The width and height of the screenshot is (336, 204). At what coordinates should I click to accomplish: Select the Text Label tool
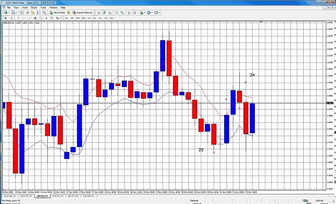[52, 18]
